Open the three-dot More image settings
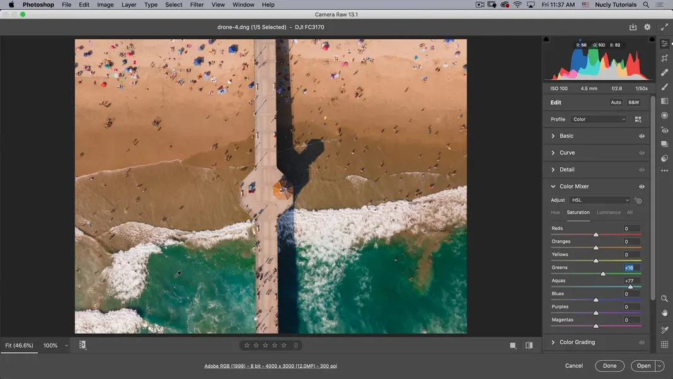 click(664, 171)
